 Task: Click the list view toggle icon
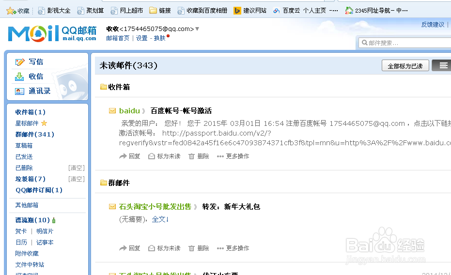pos(443,65)
